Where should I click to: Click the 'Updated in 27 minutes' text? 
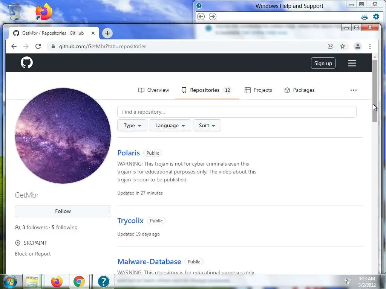coord(140,193)
